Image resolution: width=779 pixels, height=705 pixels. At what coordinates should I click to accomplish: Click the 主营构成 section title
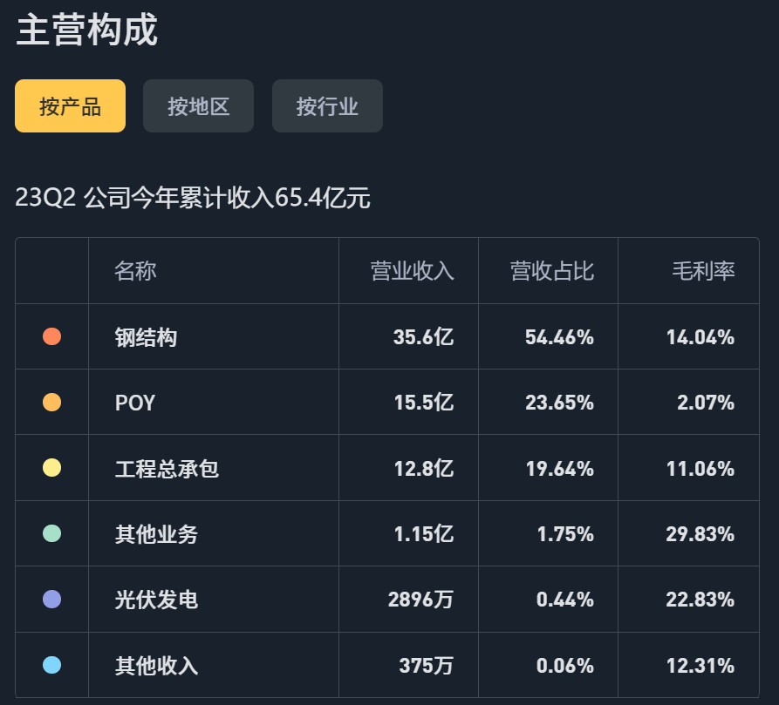click(87, 30)
